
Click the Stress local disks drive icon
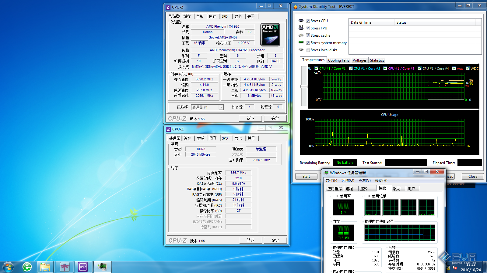tap(301, 50)
